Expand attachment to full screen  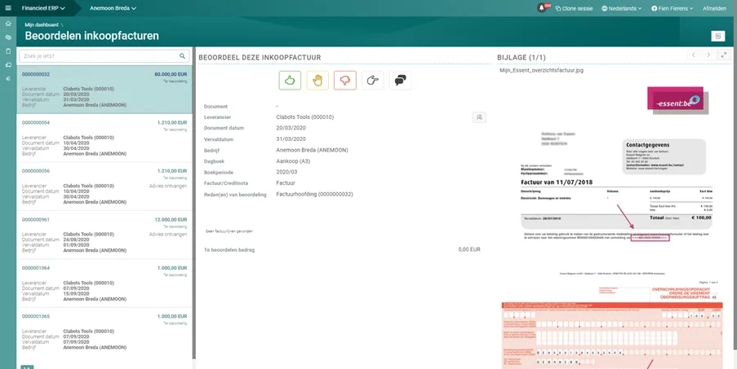722,55
